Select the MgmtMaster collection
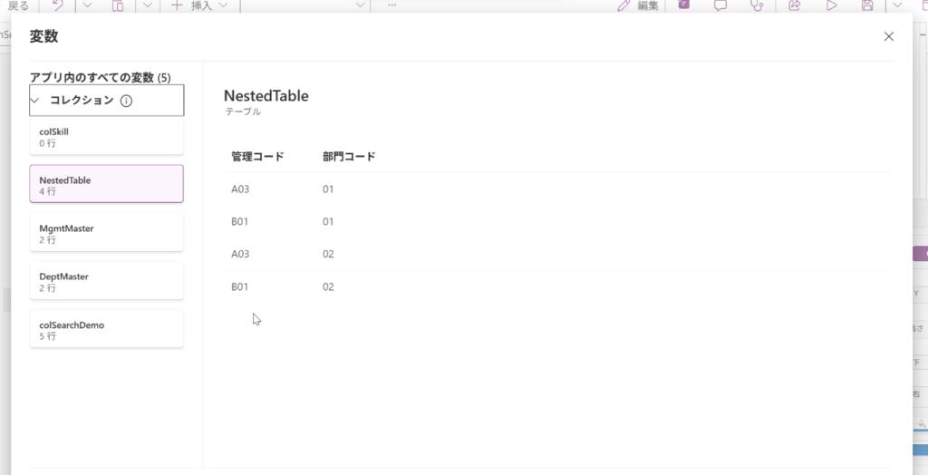This screenshot has height=475, width=928. coord(106,234)
